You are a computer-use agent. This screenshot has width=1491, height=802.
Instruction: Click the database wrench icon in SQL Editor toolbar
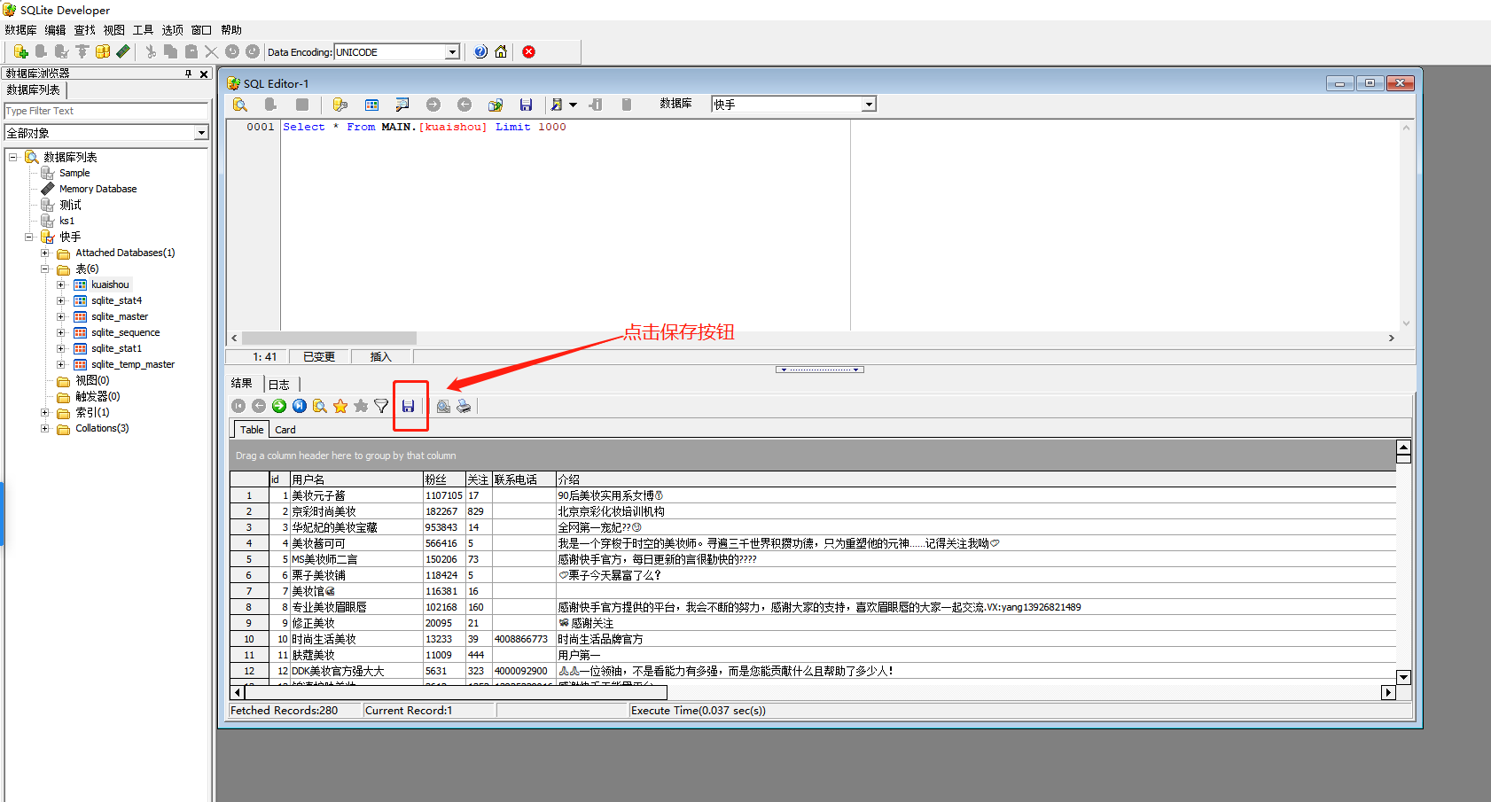tap(340, 105)
